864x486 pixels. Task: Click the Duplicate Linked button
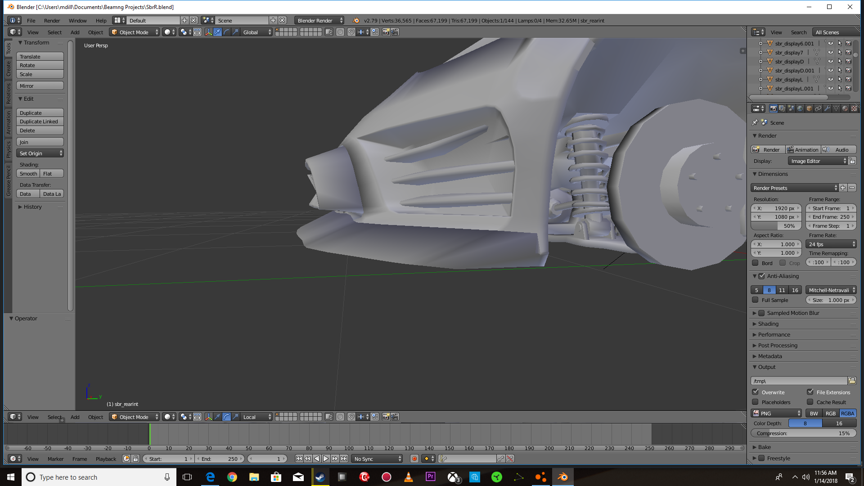tap(40, 121)
